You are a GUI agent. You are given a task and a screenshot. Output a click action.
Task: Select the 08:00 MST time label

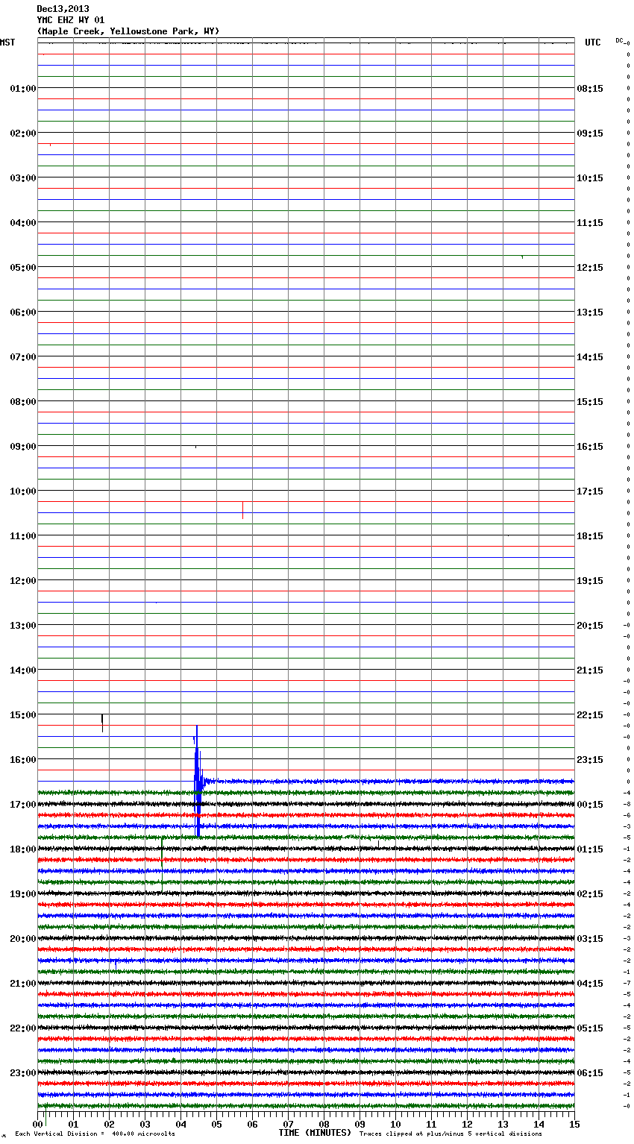click(x=23, y=402)
